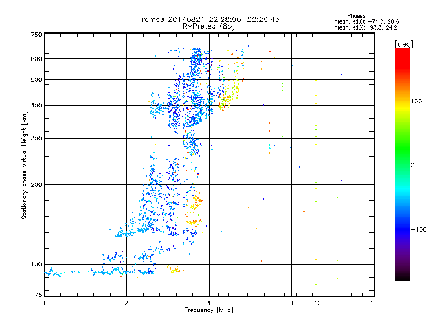Click the colorbar '-100' tick label
Viewport: 440px width, 330px height.
point(419,229)
